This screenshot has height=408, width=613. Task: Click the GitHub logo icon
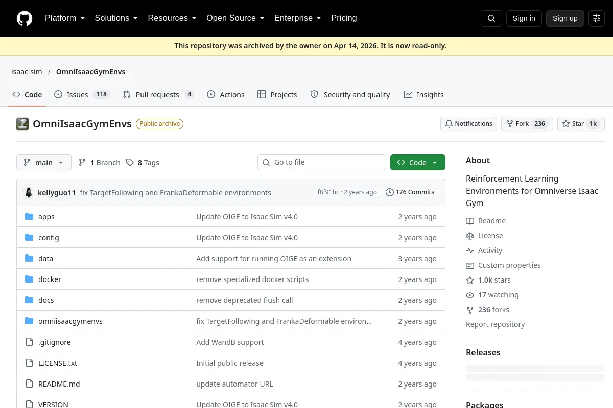[25, 18]
